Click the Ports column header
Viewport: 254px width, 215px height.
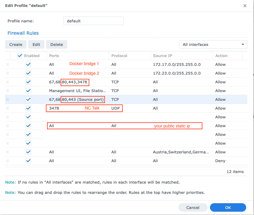tap(78, 56)
